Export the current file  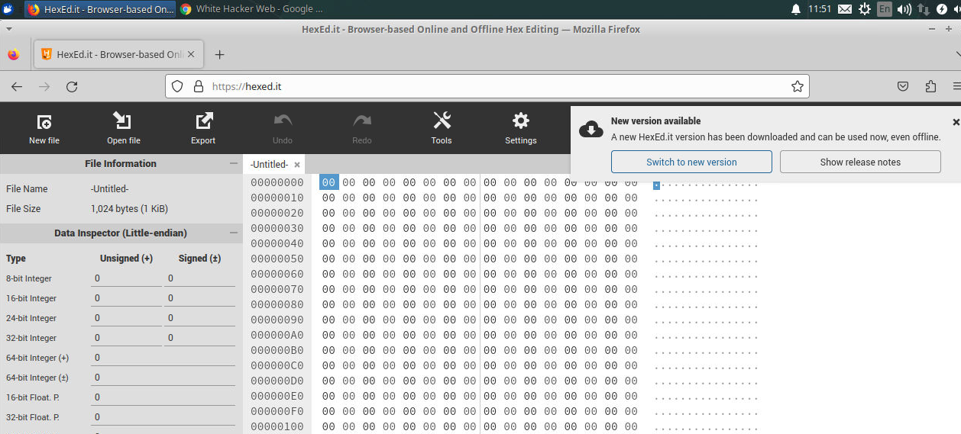(x=203, y=129)
